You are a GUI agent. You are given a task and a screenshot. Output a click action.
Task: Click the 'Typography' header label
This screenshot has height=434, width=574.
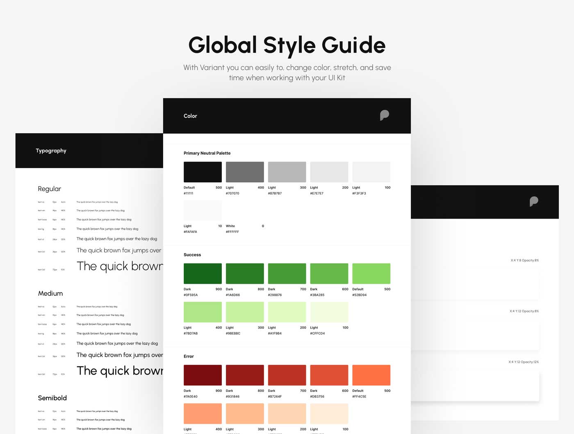[51, 151]
